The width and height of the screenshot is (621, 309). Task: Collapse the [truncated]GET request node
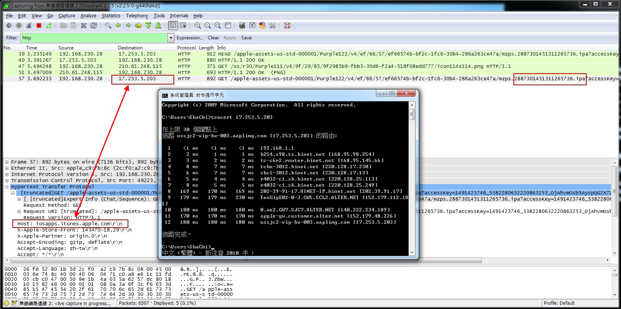tap(13, 193)
